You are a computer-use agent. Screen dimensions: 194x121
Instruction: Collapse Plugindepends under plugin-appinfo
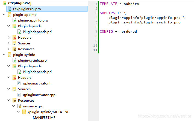(x=9, y=26)
